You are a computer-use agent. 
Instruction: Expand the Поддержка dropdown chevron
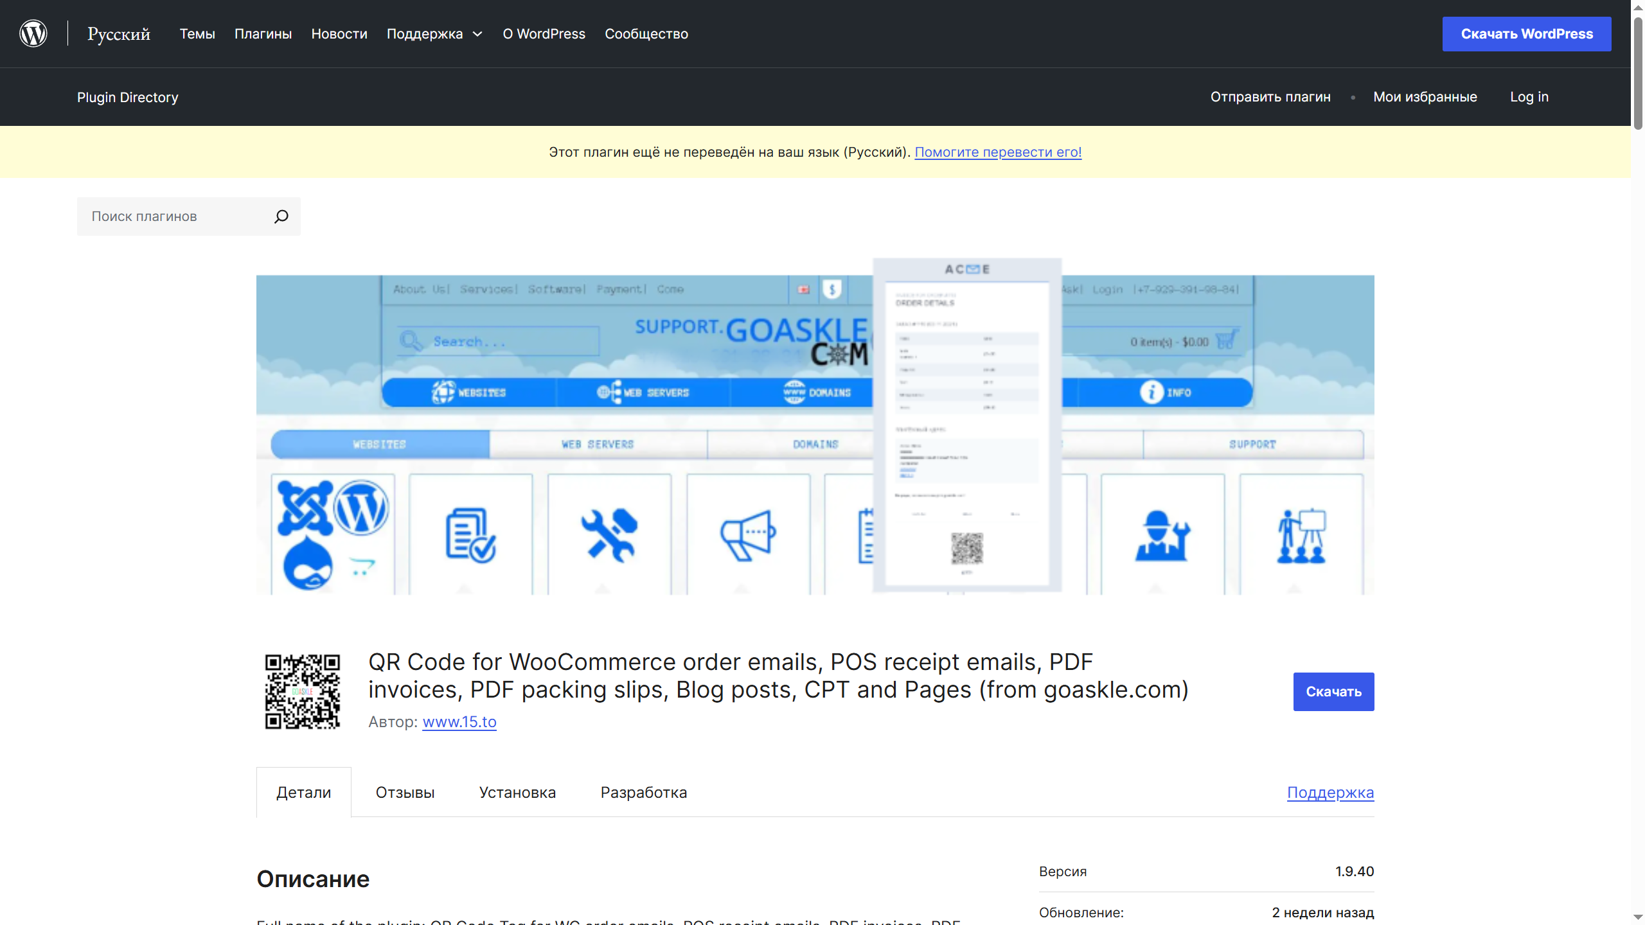pyautogui.click(x=477, y=34)
